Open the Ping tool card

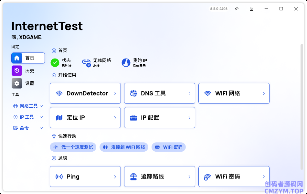85,177
